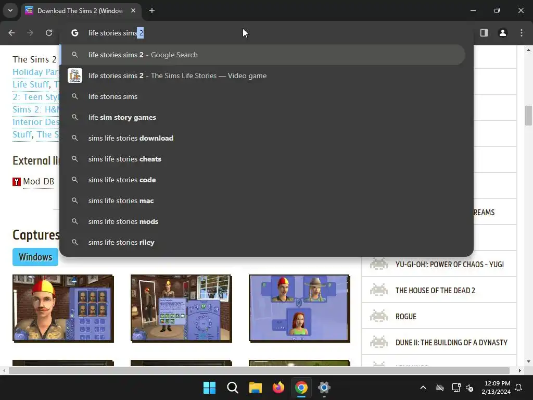Open the Life Stuff link
533x400 pixels.
(x=31, y=85)
